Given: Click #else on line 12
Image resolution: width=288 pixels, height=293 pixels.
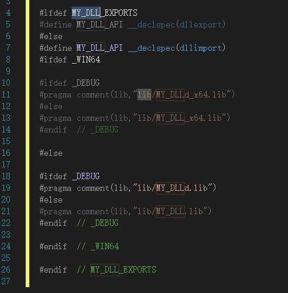Looking at the screenshot, I should pyautogui.click(x=51, y=106).
